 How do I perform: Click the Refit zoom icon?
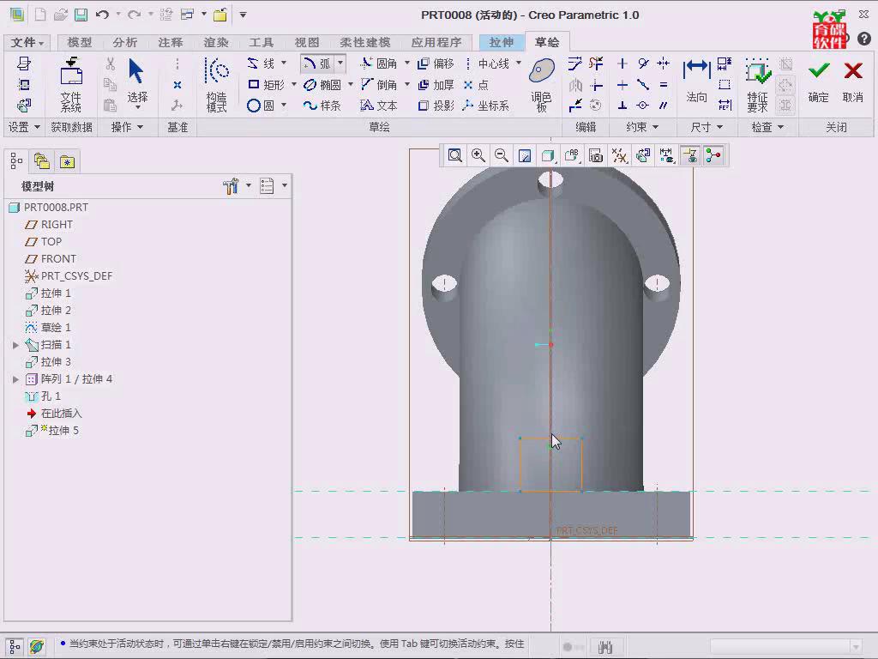(x=454, y=156)
